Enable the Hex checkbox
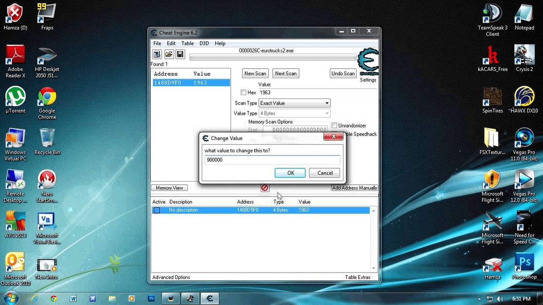This screenshot has width=543, height=305. pyautogui.click(x=243, y=92)
